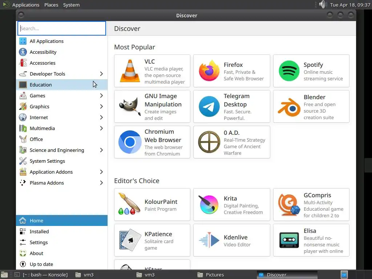
Task: Open the Kdenlive app icon
Action: pyautogui.click(x=209, y=240)
